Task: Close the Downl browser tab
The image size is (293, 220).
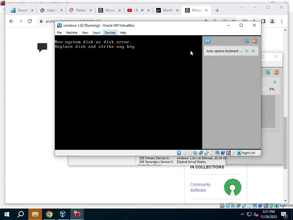Action: click(32, 10)
